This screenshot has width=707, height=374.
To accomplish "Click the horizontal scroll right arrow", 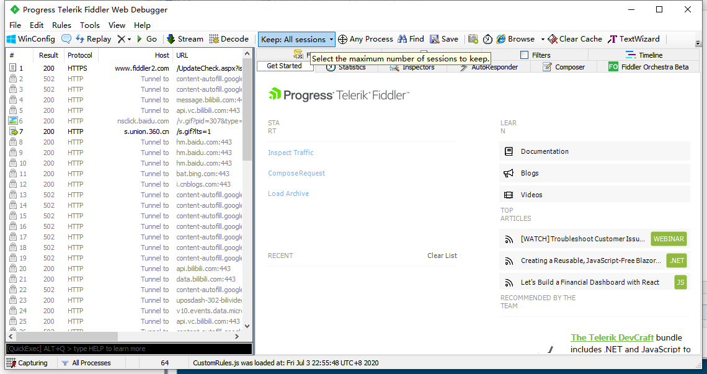I will [x=237, y=337].
